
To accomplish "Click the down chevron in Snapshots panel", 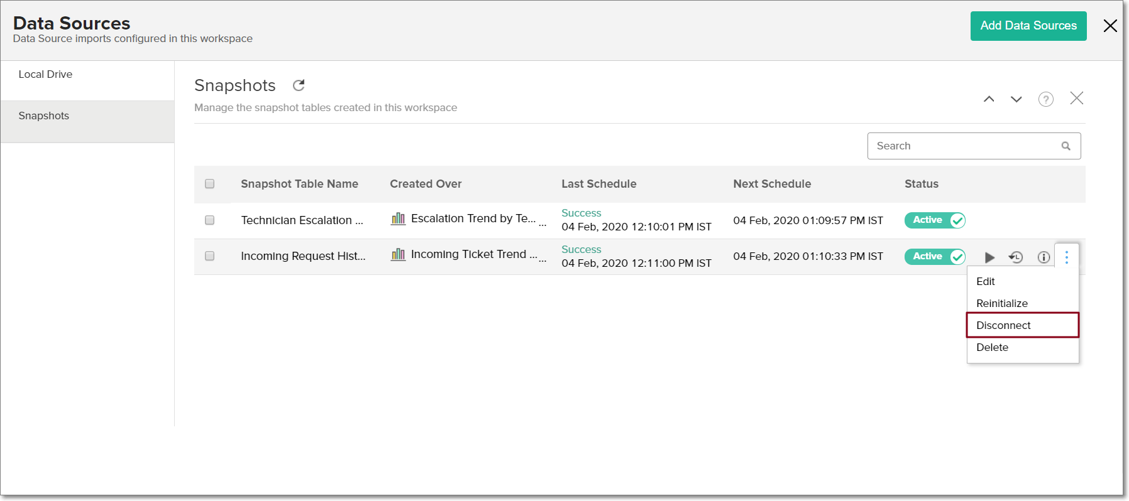I will (1016, 99).
